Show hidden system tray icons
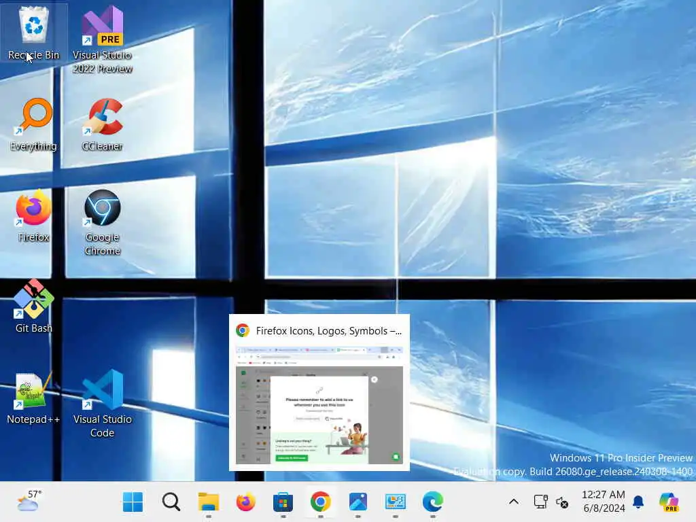696x522 pixels. click(x=514, y=502)
